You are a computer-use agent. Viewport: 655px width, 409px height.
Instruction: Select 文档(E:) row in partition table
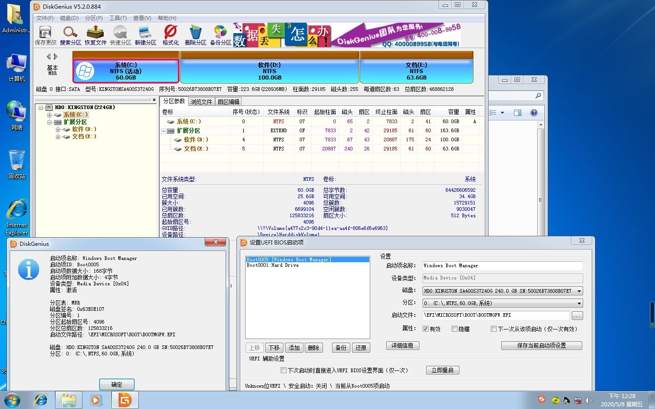(x=322, y=149)
